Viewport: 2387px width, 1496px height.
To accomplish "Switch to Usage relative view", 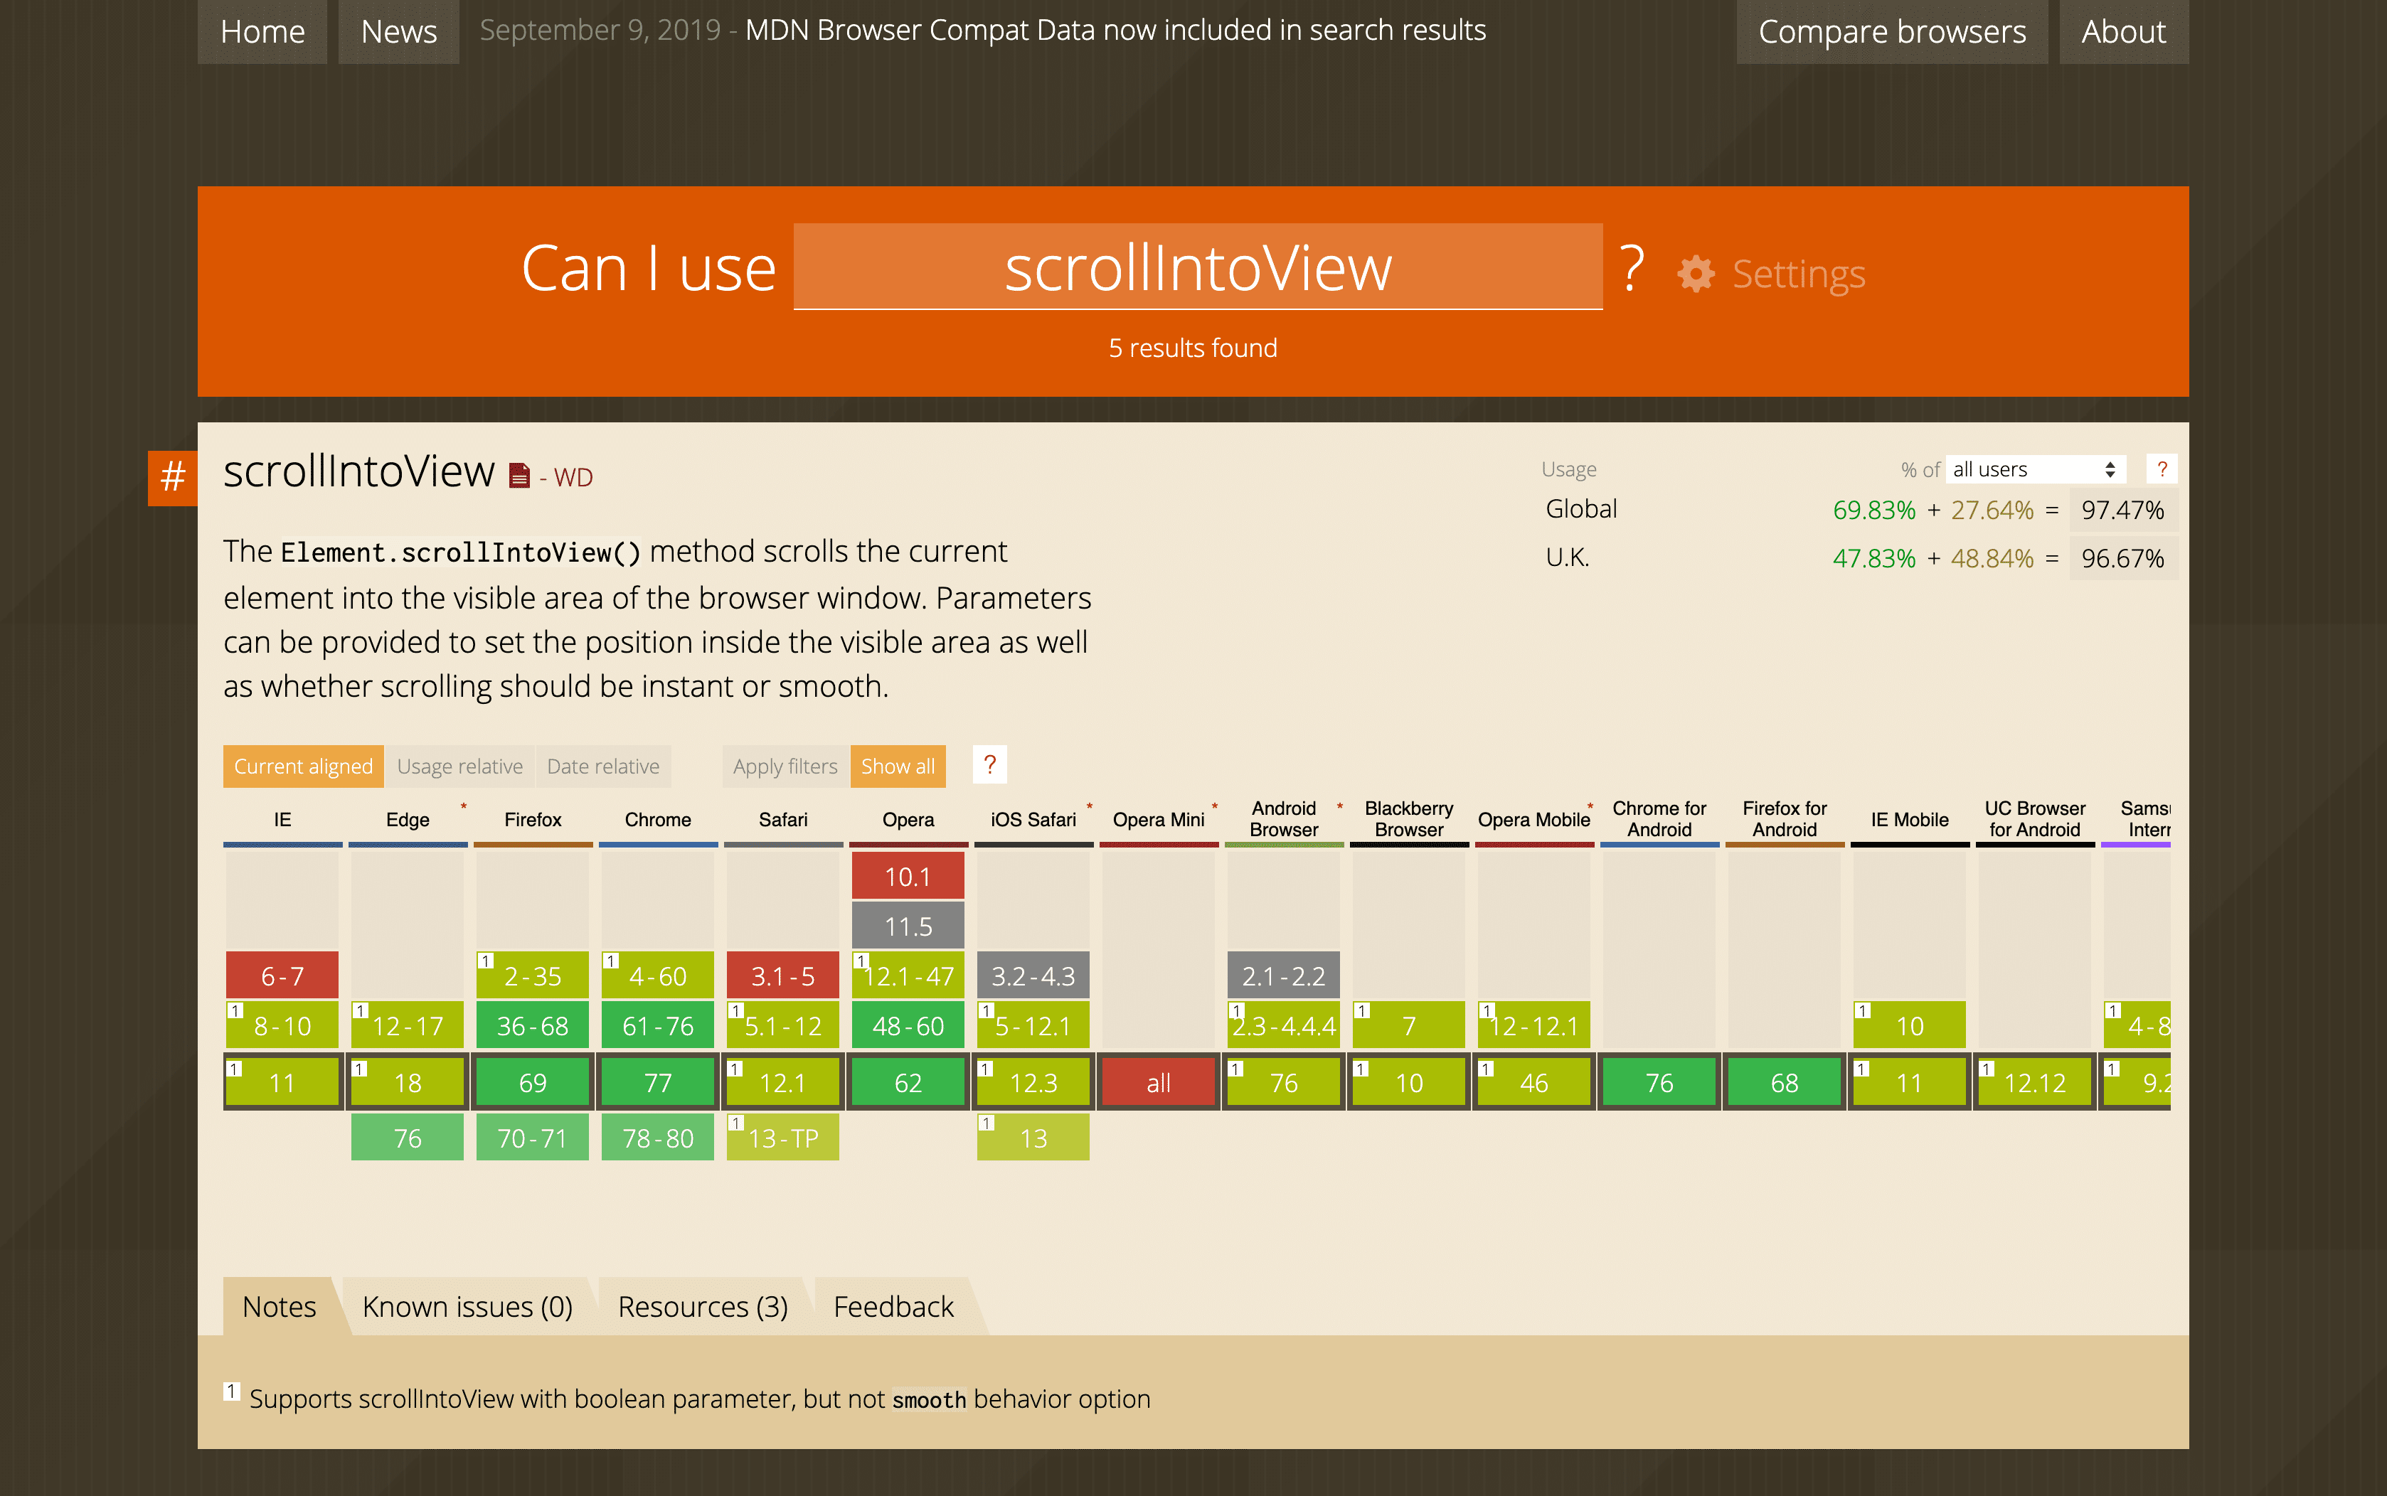I will coord(459,766).
